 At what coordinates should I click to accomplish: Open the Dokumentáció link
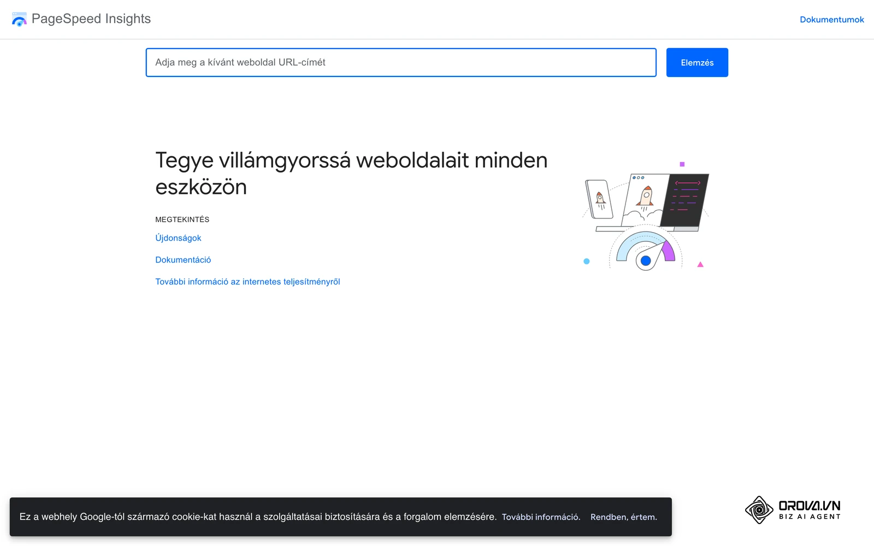(x=183, y=260)
